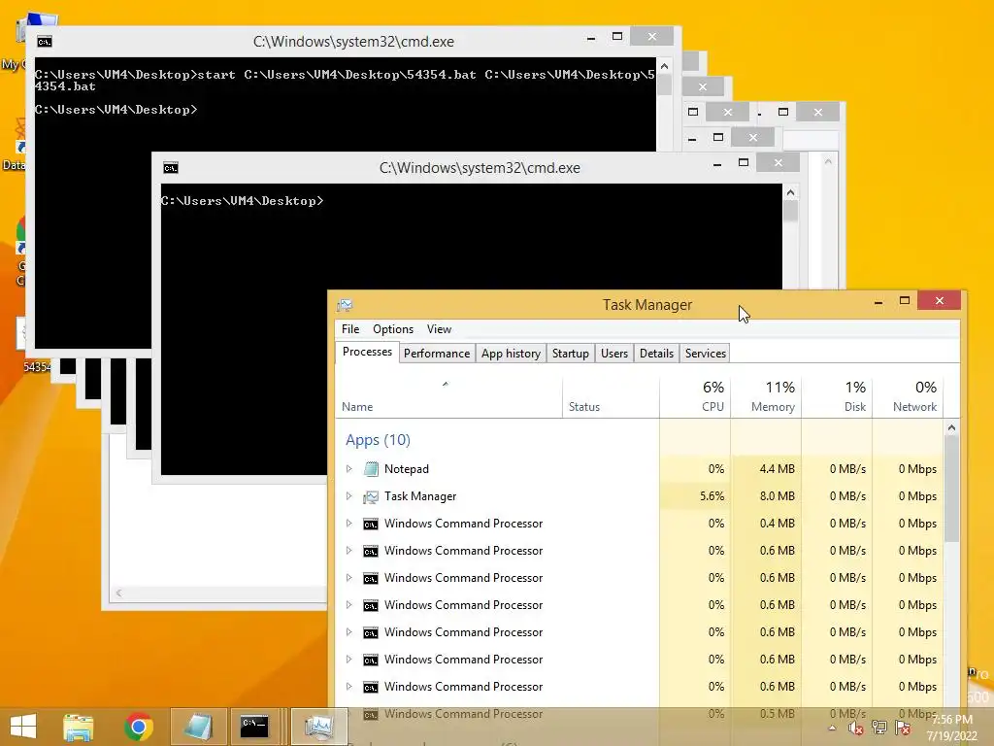The height and width of the screenshot is (746, 994).
Task: Click the back cmd.exe window title bar
Action: (353, 42)
